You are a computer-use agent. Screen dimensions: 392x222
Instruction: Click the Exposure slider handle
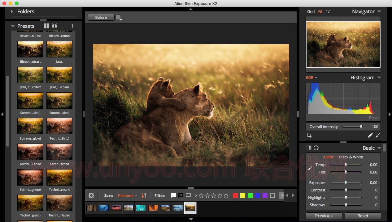[346, 182]
